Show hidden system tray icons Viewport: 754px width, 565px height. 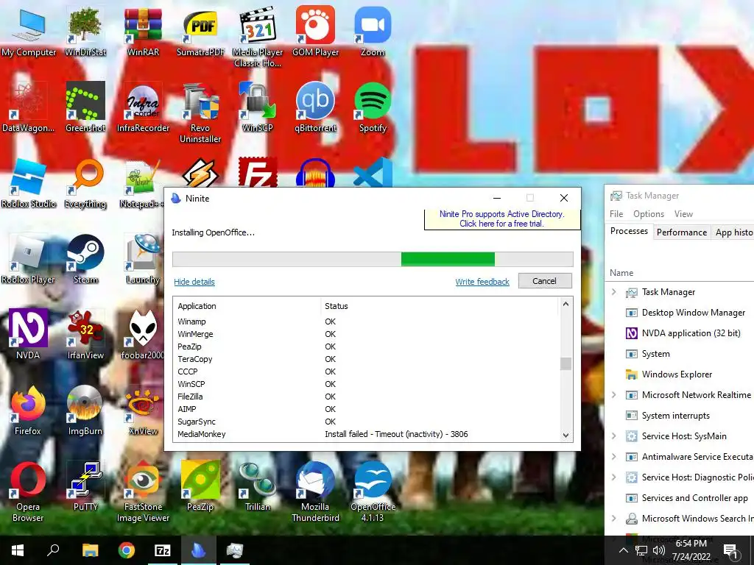(623, 550)
